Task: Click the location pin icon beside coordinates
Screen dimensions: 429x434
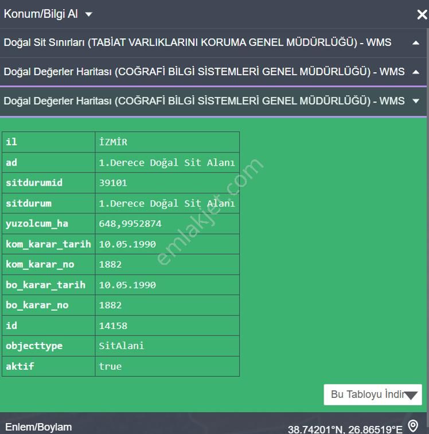Action: point(413,426)
